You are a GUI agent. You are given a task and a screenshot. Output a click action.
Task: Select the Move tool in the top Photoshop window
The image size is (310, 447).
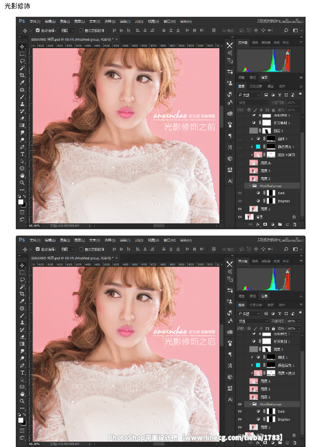click(22, 46)
